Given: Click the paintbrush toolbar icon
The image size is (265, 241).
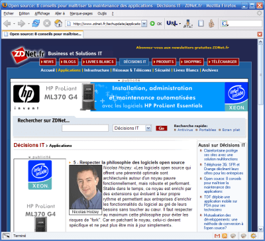Looking at the screenshot, I should [x=188, y=23].
